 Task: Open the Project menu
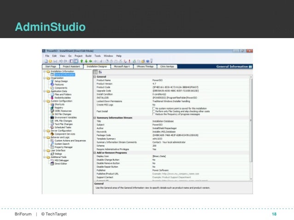pos(78,56)
